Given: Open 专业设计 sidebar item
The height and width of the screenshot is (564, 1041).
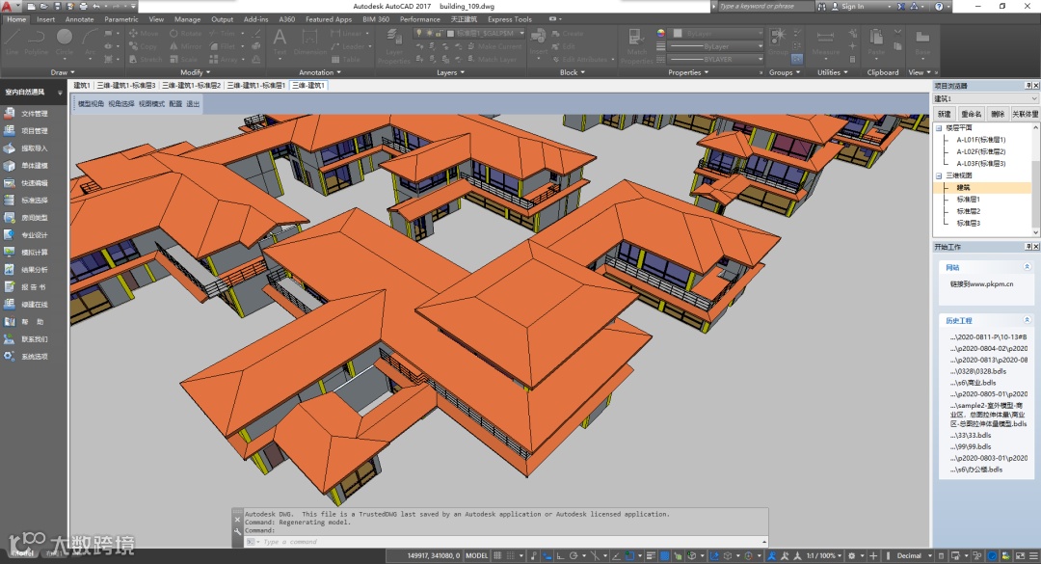Looking at the screenshot, I should (27, 234).
